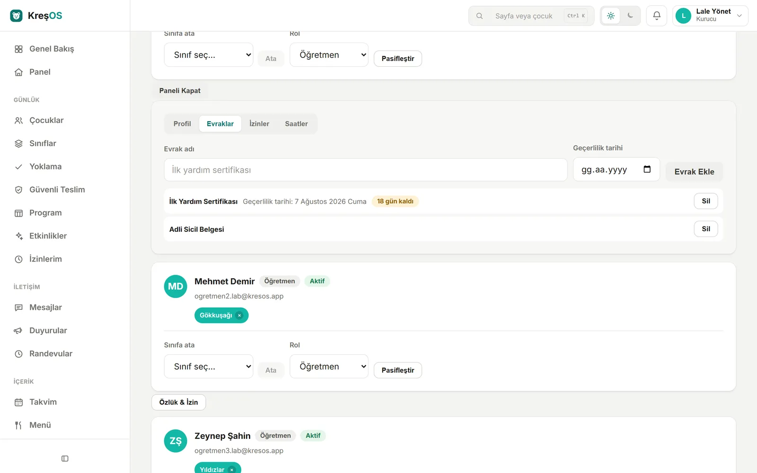757x473 pixels.
Task: Open Rol dropdown above Paneli Kapat
Action: (329, 55)
